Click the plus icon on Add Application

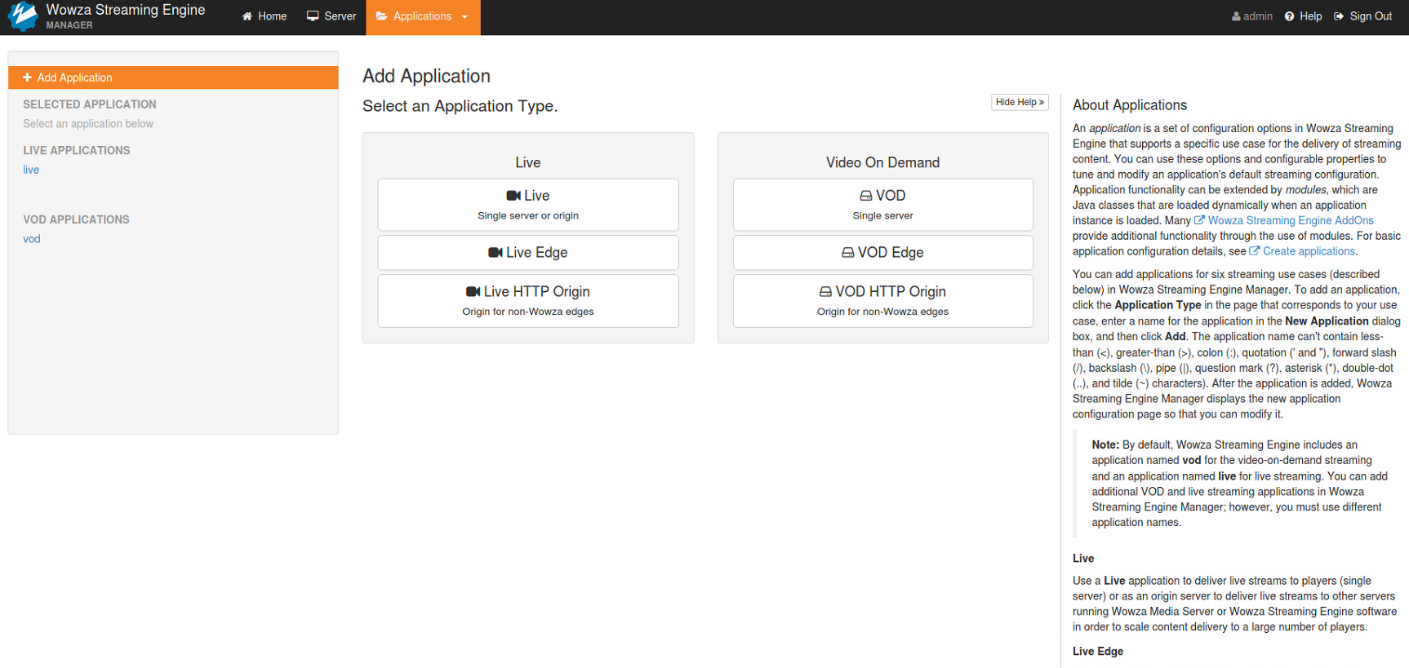click(27, 77)
